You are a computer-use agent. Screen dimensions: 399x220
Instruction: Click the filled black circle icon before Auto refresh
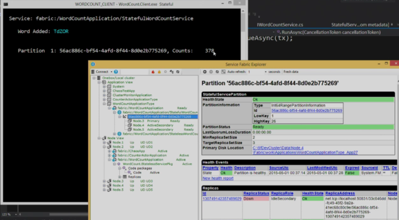[x=204, y=72]
